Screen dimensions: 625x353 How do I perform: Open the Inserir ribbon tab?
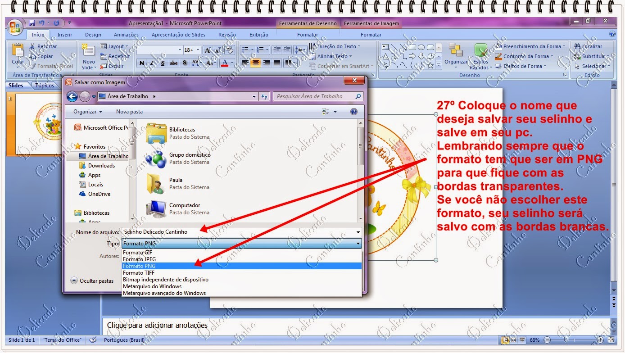65,35
